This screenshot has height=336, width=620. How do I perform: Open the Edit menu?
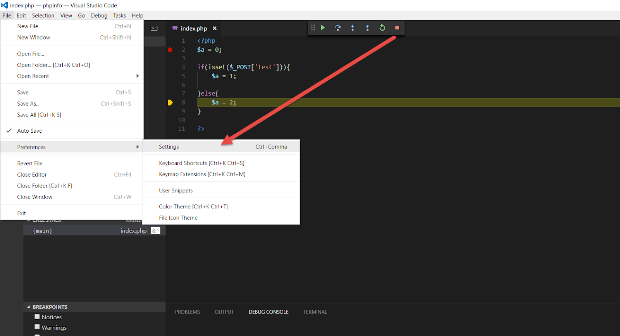[21, 16]
